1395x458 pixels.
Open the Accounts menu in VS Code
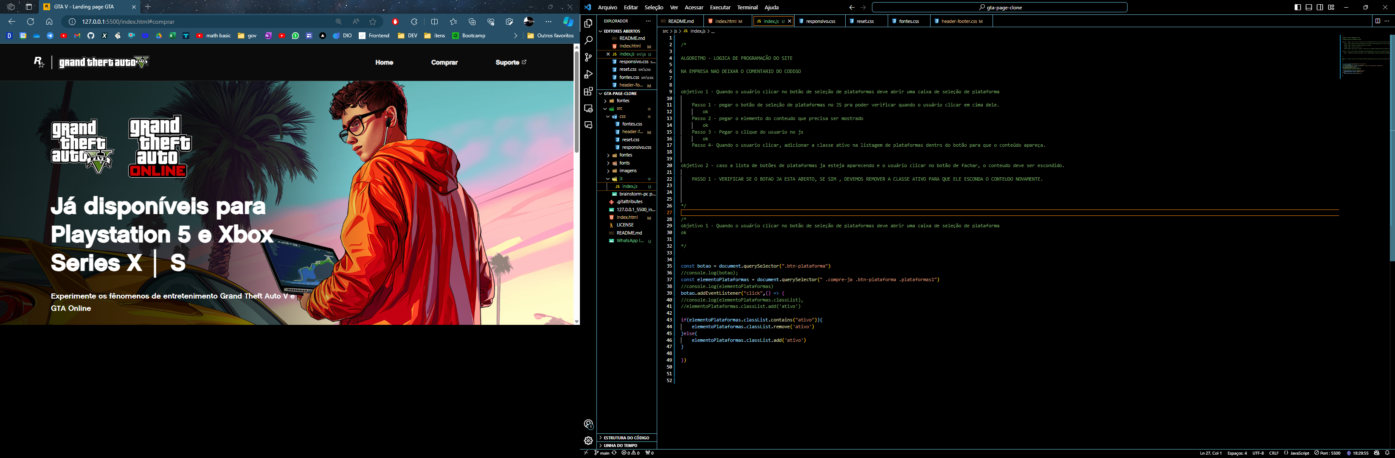coord(588,424)
